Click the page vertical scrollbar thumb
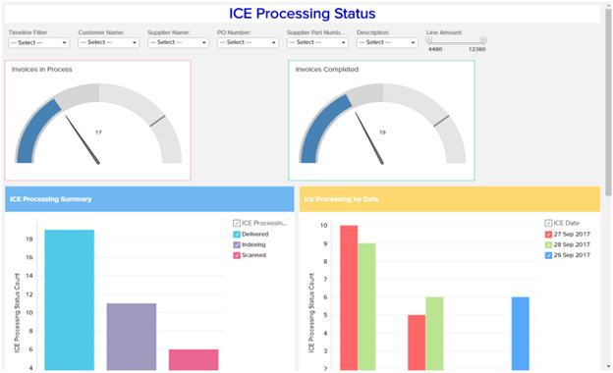This screenshot has width=613, height=373. (x=608, y=101)
